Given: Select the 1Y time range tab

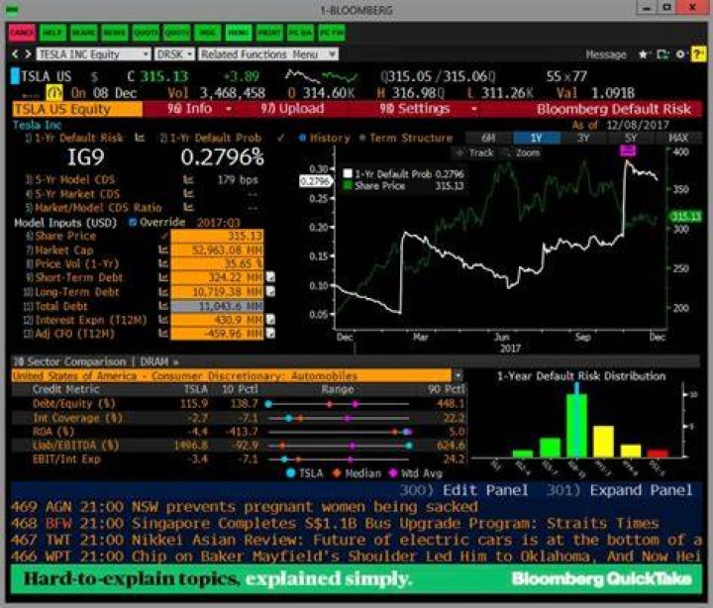Looking at the screenshot, I should (x=536, y=138).
